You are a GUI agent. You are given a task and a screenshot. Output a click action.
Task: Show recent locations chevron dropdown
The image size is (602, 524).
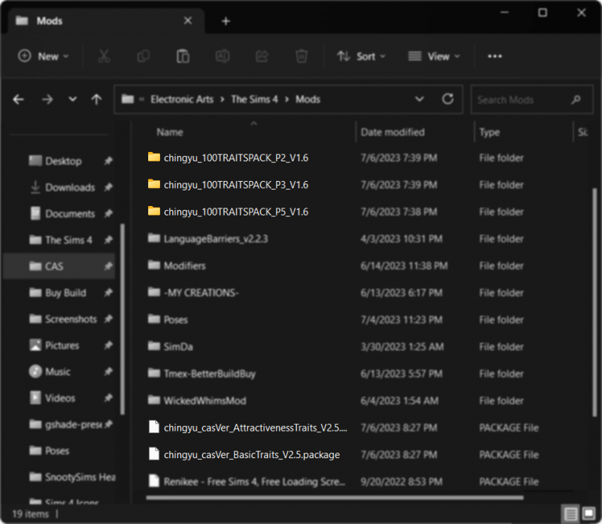tap(73, 99)
